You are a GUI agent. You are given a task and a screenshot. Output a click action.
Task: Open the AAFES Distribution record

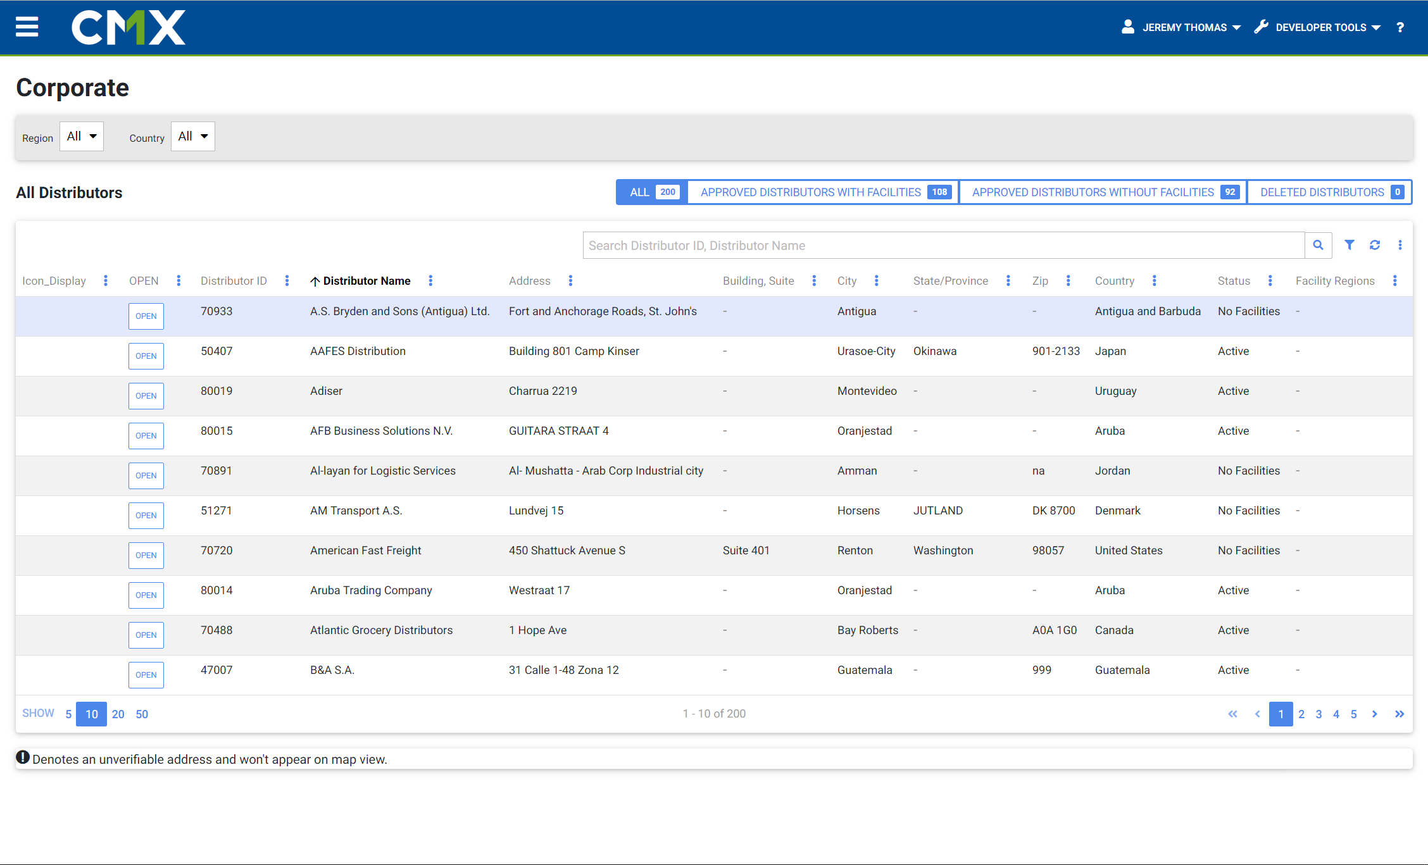coord(146,356)
